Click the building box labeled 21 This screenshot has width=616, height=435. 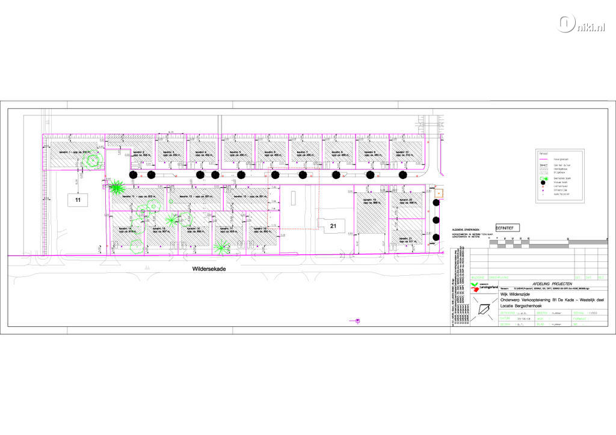pyautogui.click(x=333, y=226)
